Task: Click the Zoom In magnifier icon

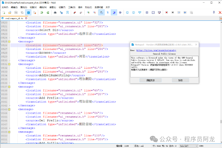Action: coord(88,12)
